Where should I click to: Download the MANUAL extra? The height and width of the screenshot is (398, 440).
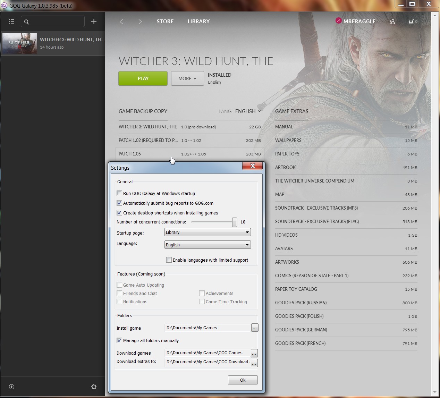[x=346, y=127]
